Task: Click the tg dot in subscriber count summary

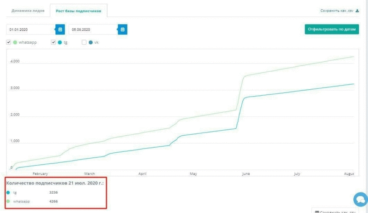Action: 8,193
